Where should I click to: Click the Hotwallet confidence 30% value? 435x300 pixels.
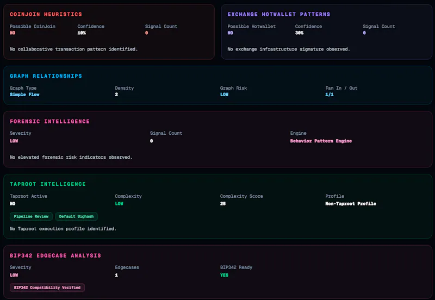coord(300,33)
